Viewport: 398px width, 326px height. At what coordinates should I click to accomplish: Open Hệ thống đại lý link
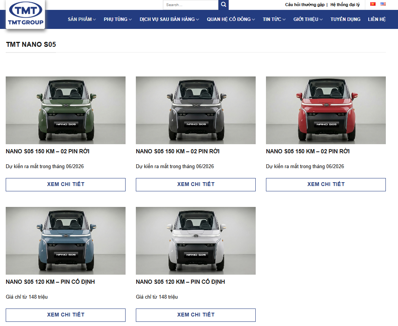(345, 5)
